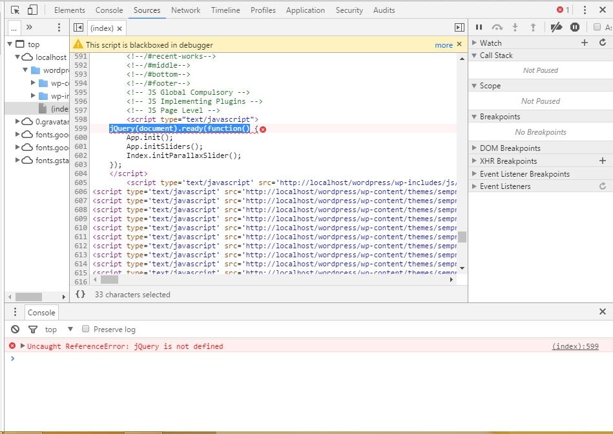Toggle the Async checkbox in debugger toolbar
The height and width of the screenshot is (434, 613).
pos(597,27)
